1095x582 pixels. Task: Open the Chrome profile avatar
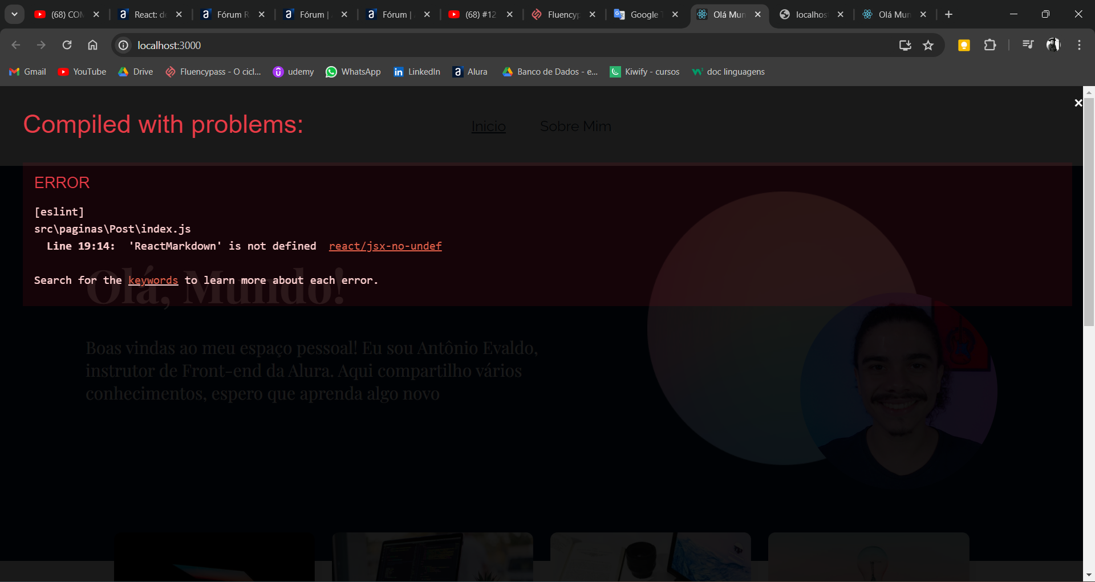click(x=1053, y=45)
